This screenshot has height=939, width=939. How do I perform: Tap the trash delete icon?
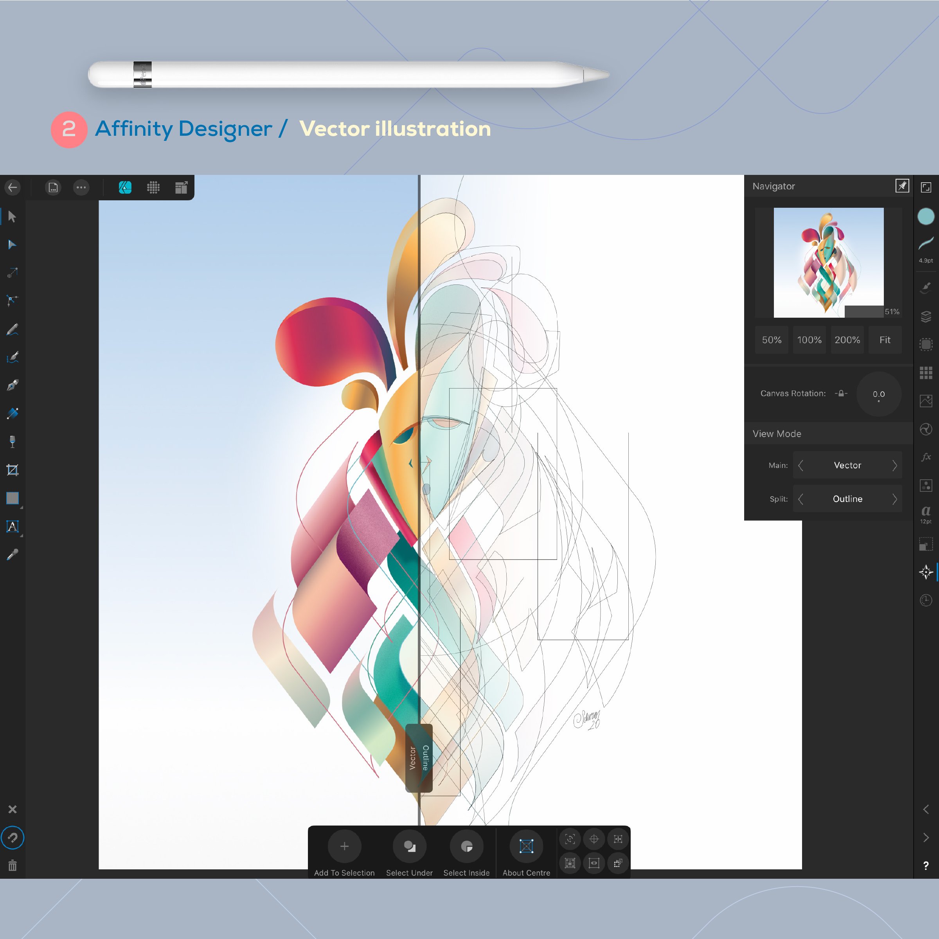13,865
